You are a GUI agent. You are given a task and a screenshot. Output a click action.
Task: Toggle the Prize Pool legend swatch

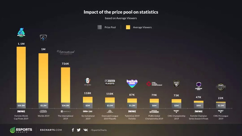pyautogui.click(x=100, y=27)
